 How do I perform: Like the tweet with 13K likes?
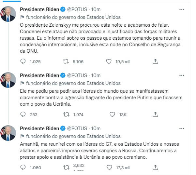[112, 114]
